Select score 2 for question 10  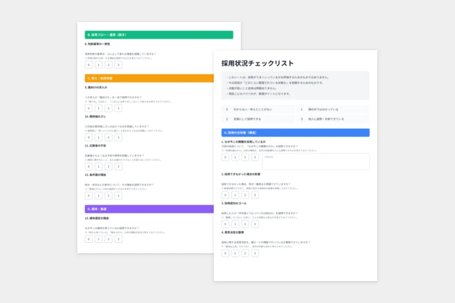109,137
